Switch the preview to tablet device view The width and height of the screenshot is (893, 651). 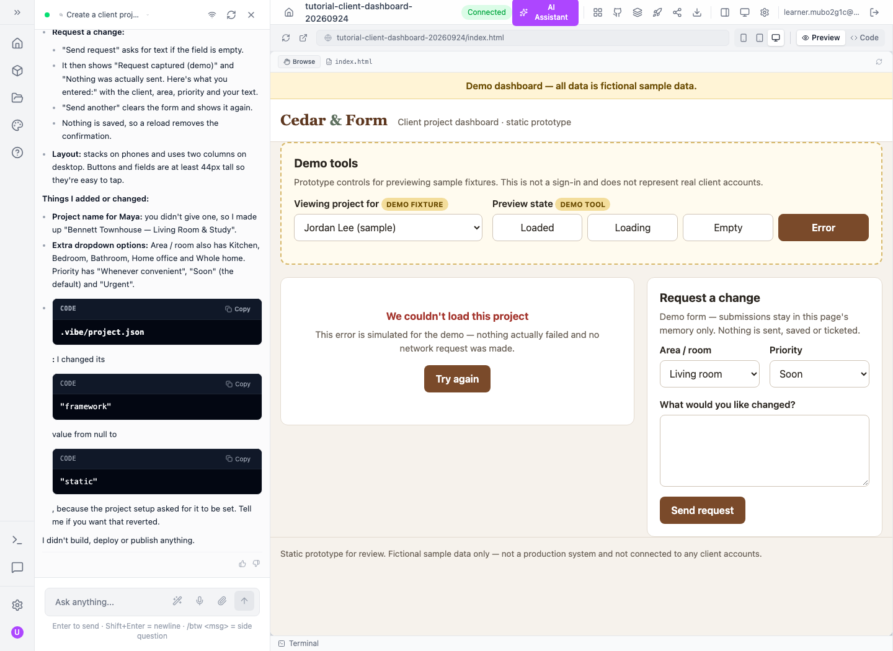coord(760,38)
